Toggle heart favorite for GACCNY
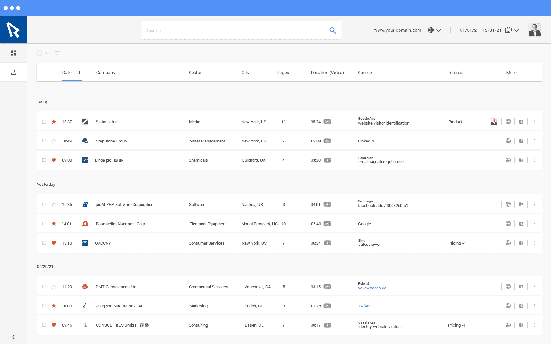The width and height of the screenshot is (551, 344). pos(54,243)
